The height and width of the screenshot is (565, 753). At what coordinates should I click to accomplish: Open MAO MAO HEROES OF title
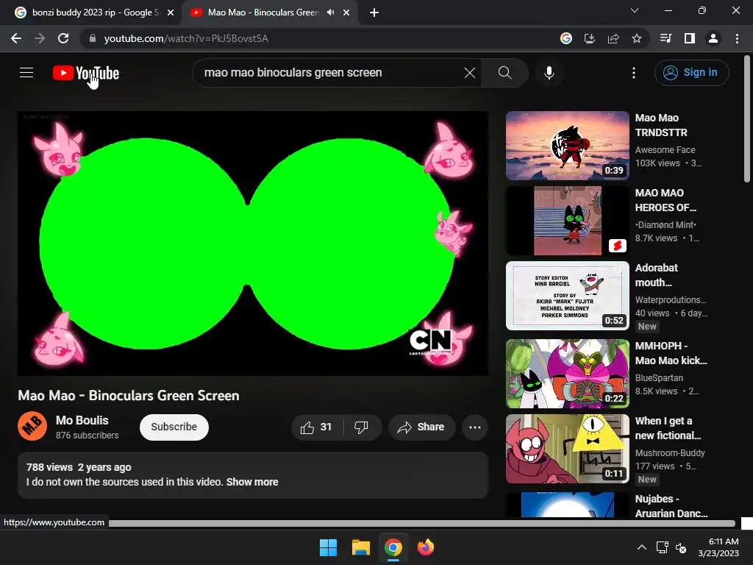click(665, 200)
